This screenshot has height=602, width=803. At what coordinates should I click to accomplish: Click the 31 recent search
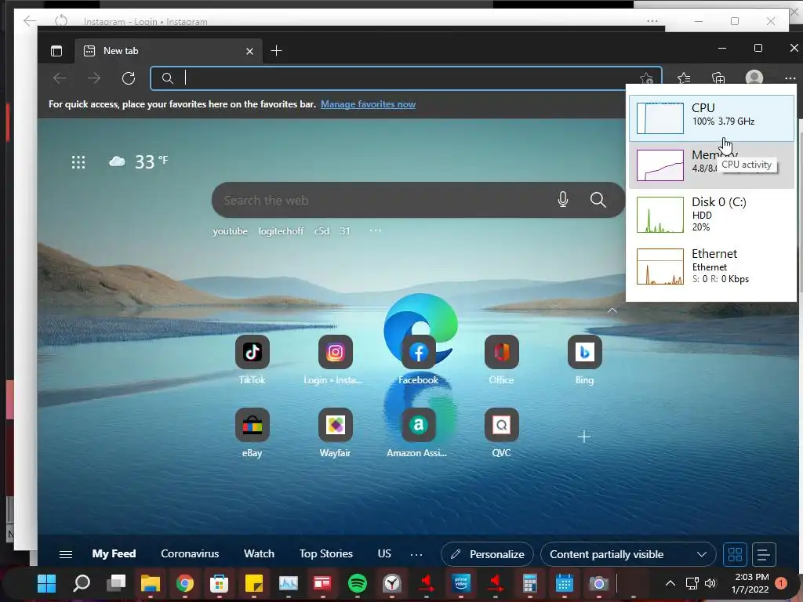click(345, 231)
